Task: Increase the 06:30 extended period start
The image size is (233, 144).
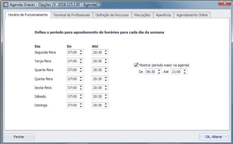Action: coord(159,70)
